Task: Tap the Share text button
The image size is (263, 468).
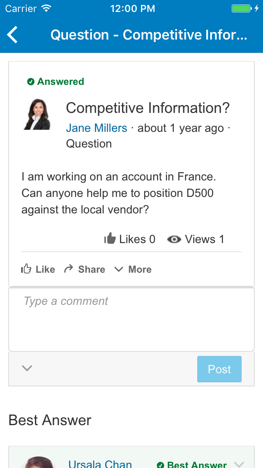Action: pos(91,269)
